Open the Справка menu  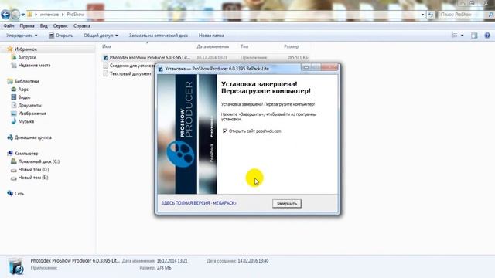click(x=82, y=25)
